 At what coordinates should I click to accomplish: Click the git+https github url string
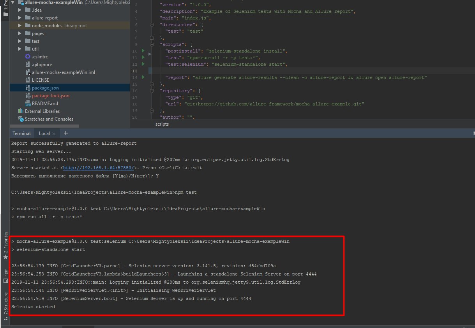[x=274, y=104]
